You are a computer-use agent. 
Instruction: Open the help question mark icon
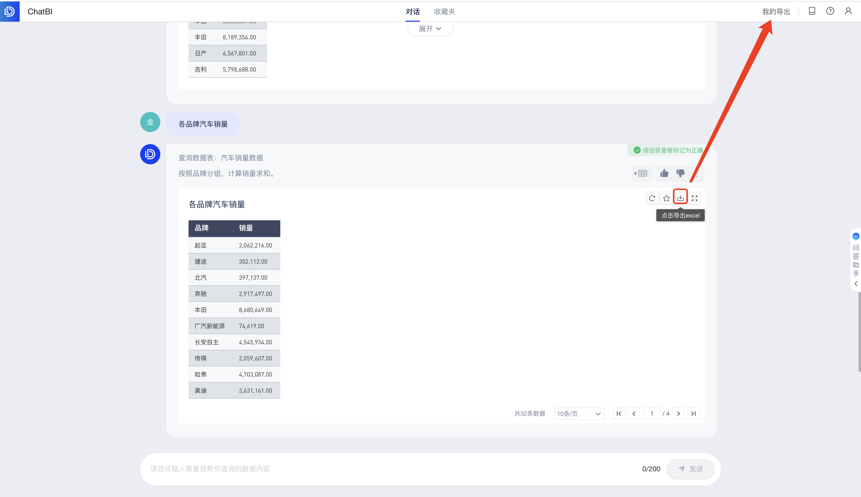[x=830, y=11]
